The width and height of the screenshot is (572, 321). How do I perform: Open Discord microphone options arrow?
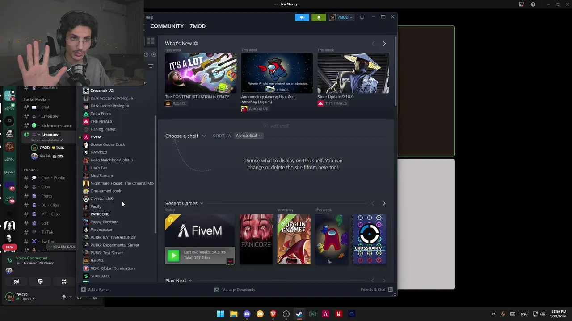point(70,297)
